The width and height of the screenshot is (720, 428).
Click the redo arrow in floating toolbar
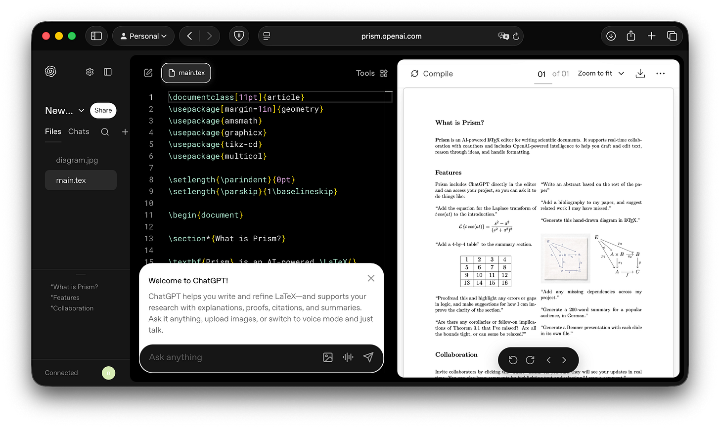530,360
